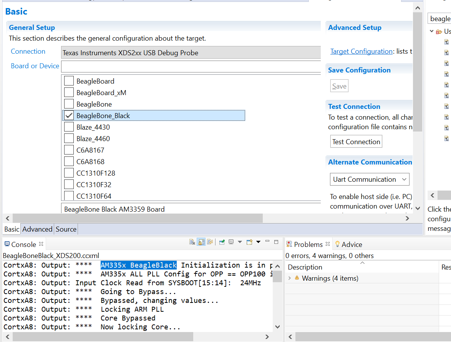Click the monitor icon on Console tab

7,244
